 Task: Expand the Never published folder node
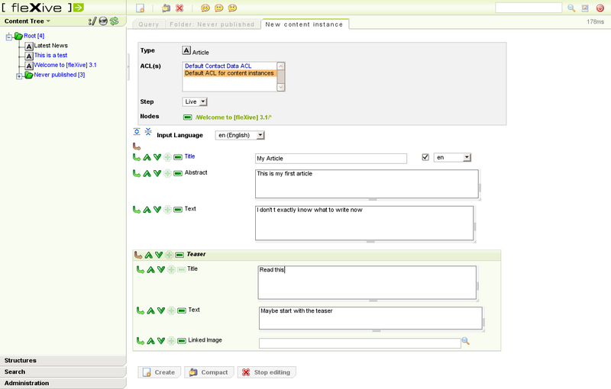(x=19, y=75)
